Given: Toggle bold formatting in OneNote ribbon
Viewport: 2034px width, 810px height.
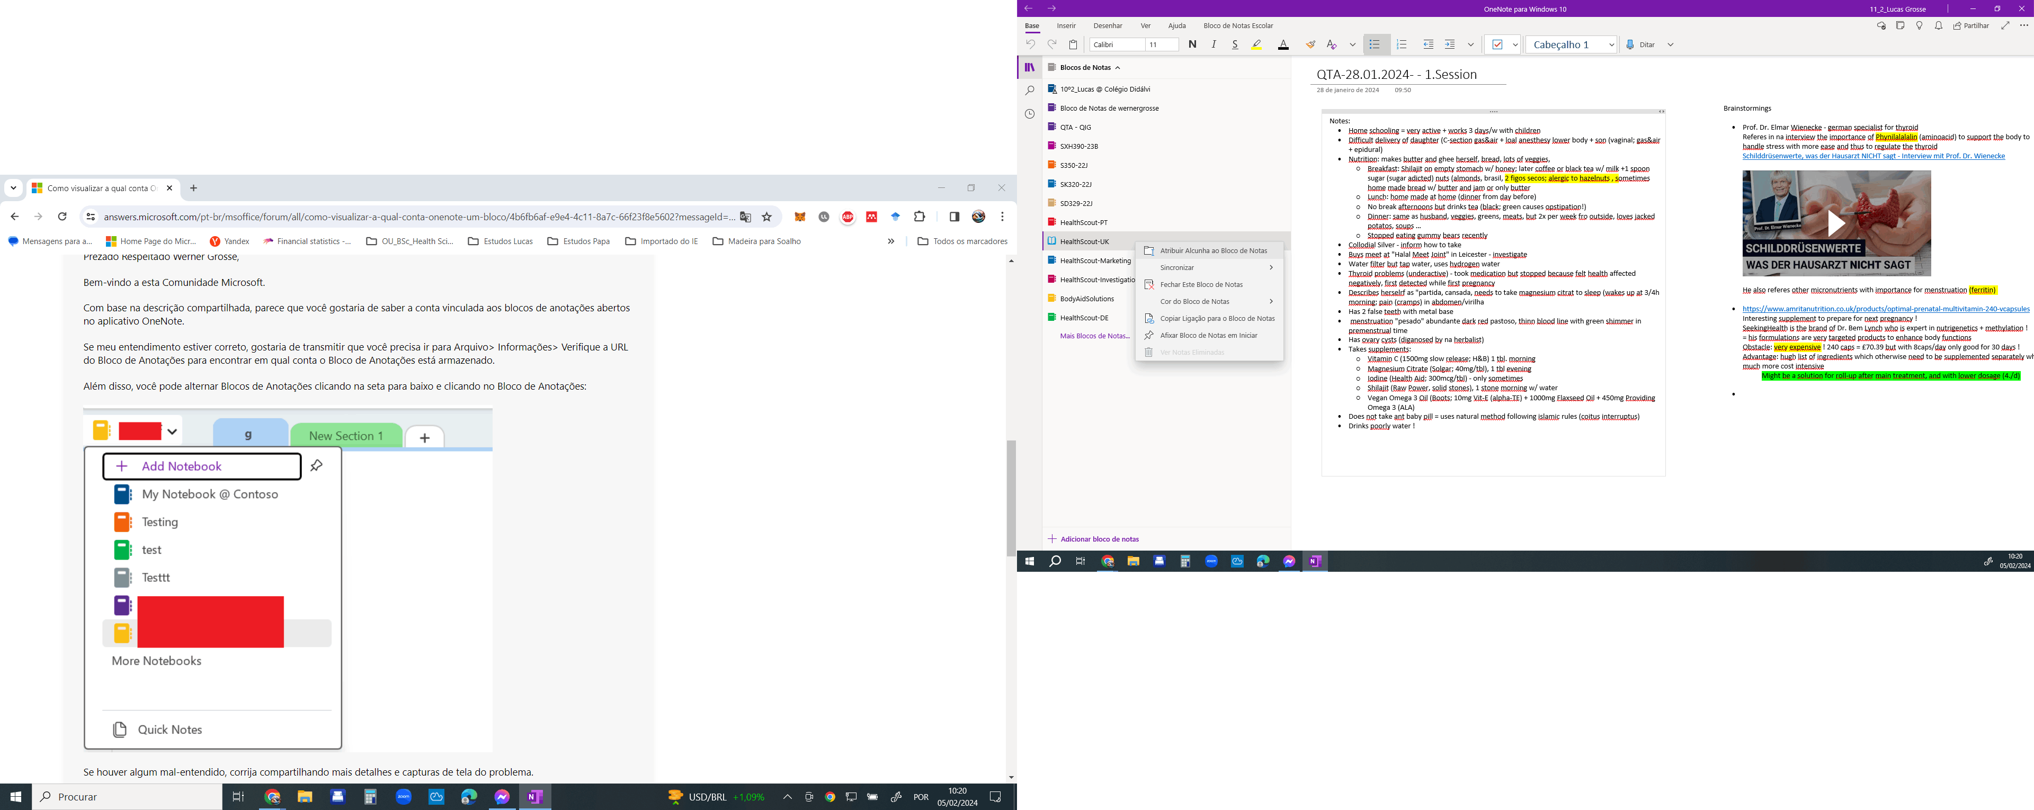Looking at the screenshot, I should tap(1192, 45).
